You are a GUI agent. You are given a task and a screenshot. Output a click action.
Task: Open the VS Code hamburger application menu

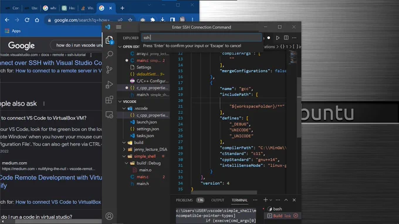pyautogui.click(x=119, y=27)
